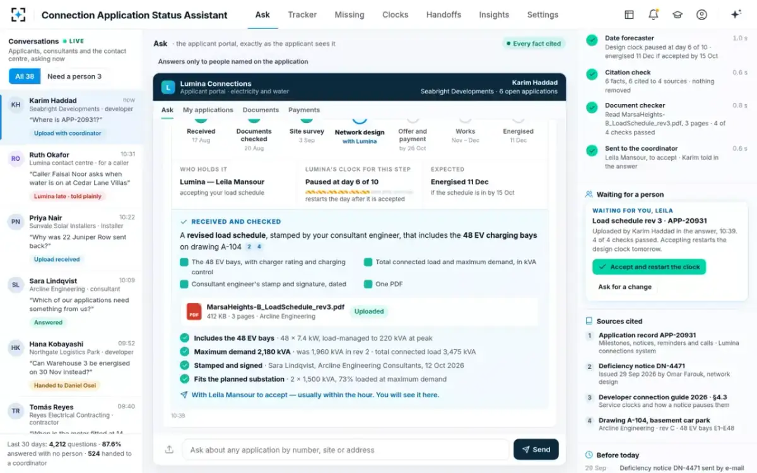This screenshot has width=757, height=473.
Task: Click the green check beside Date forecaster
Action: pos(592,40)
